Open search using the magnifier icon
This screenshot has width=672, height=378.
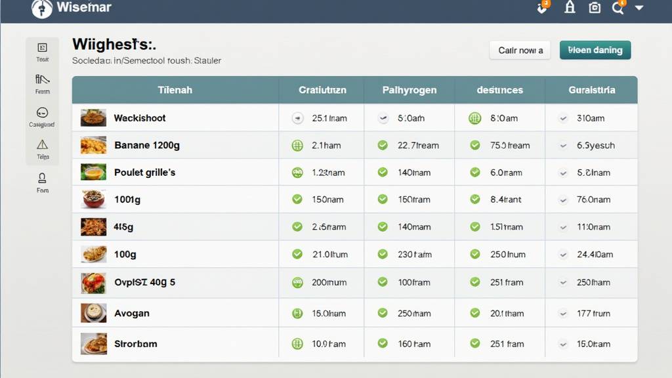[618, 8]
